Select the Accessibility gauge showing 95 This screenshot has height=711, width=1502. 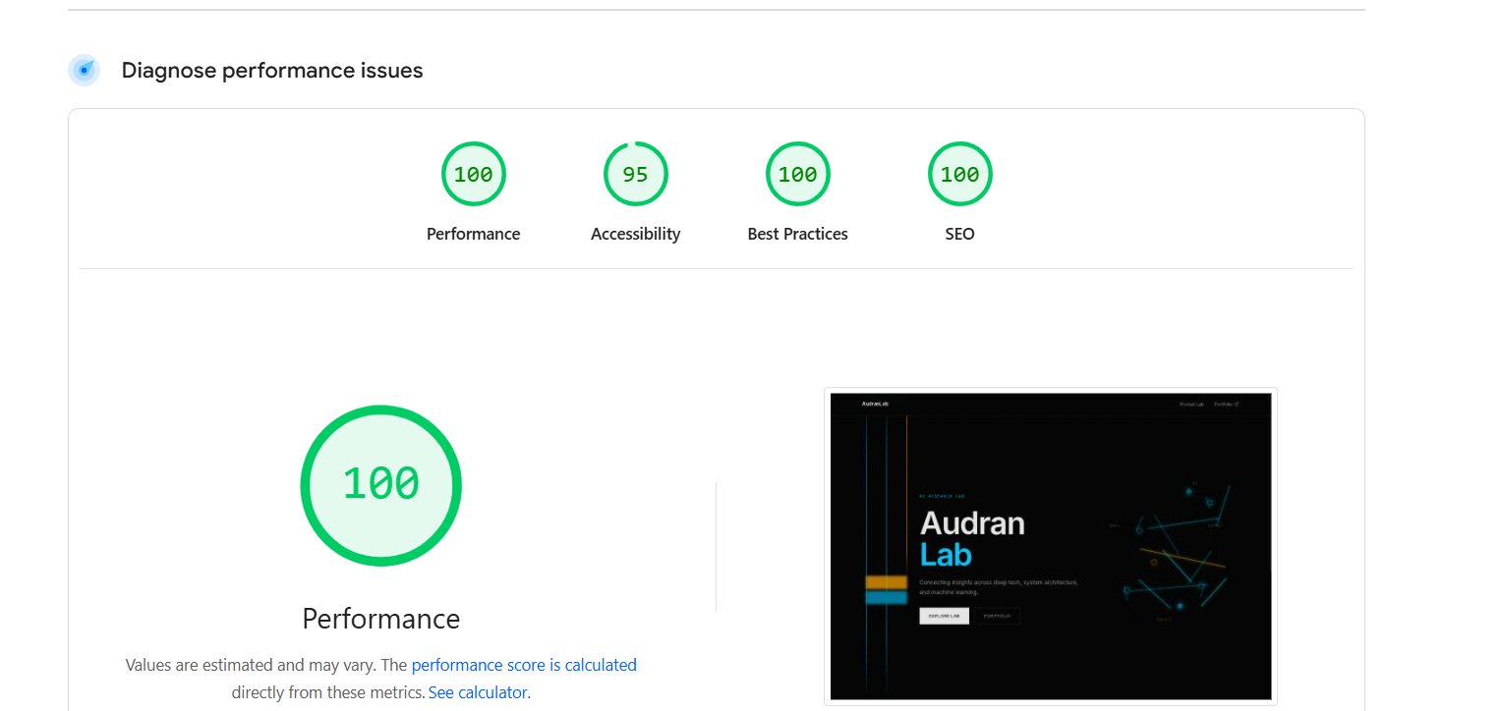636,174
